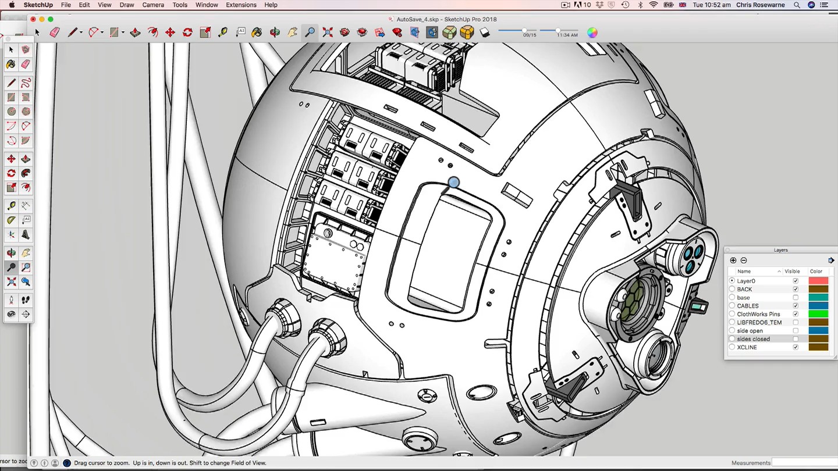Click Zoom Extents in the top toolbar
The height and width of the screenshot is (471, 838).
point(328,33)
